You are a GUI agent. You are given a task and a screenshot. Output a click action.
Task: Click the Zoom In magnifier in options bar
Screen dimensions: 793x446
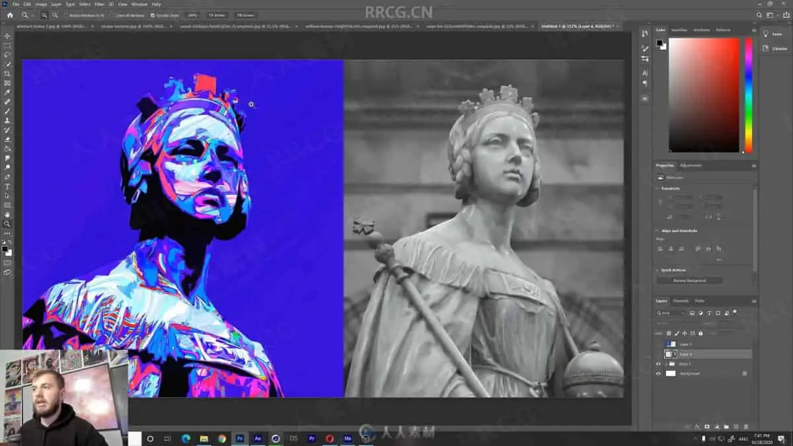pos(44,15)
